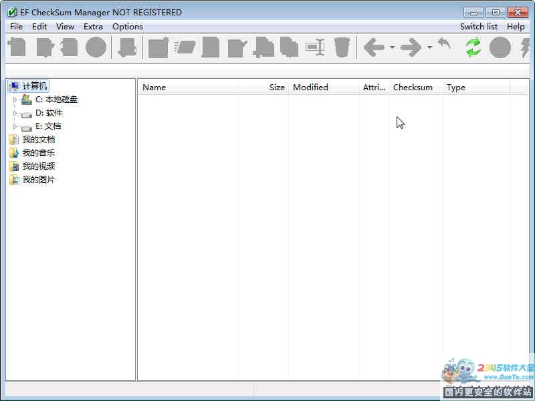The image size is (535, 401).
Task: Open the Help menu
Action: click(x=516, y=27)
